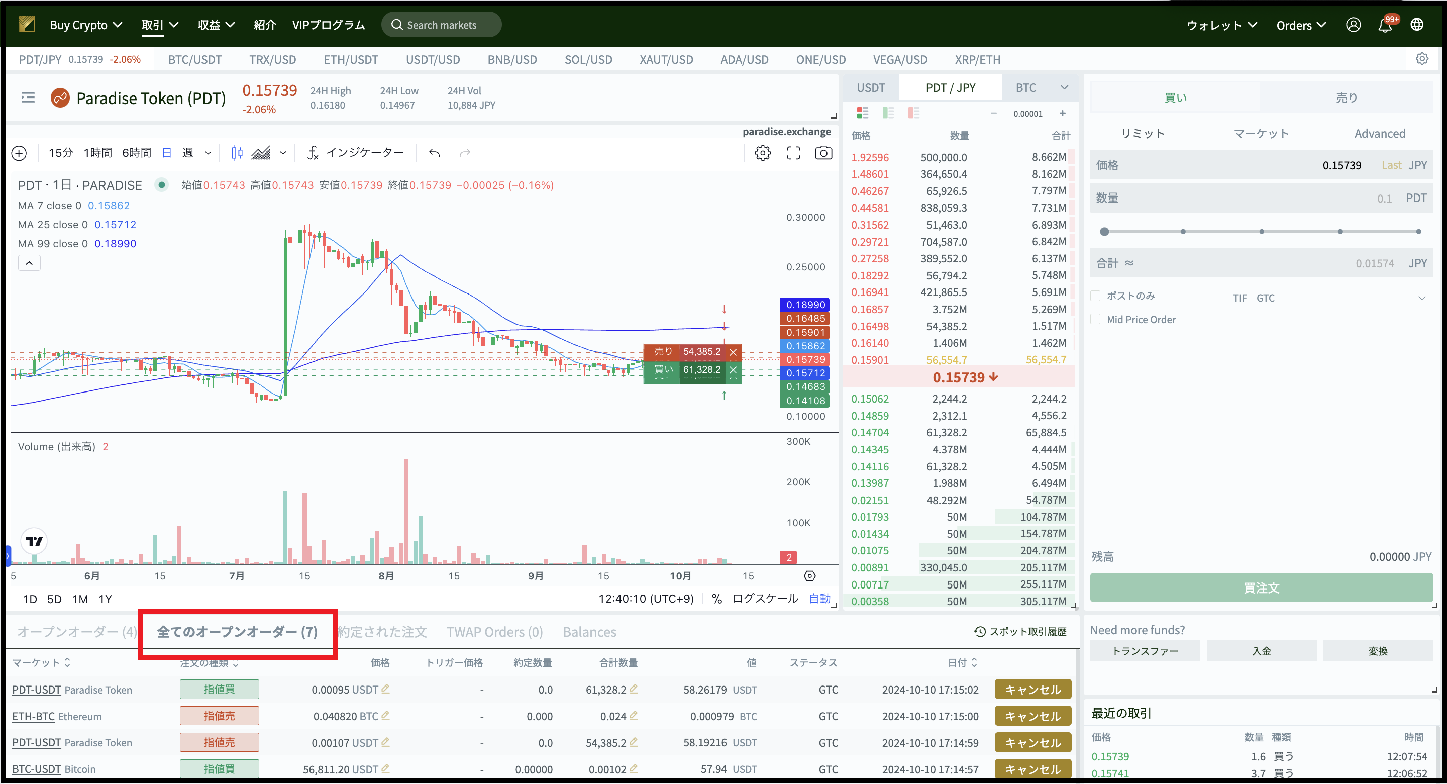Edit price of 0.00095 USDT order
Image resolution: width=1447 pixels, height=784 pixels.
tap(385, 689)
